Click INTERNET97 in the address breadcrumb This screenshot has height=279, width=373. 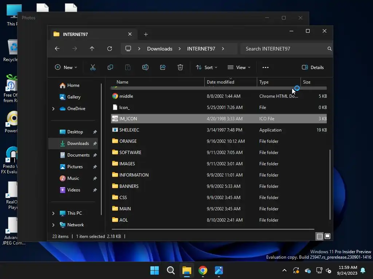point(201,49)
